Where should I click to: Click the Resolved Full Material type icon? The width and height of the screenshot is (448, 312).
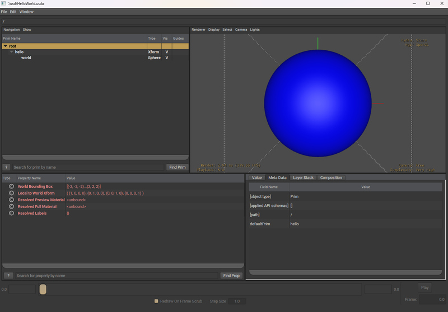pos(11,206)
